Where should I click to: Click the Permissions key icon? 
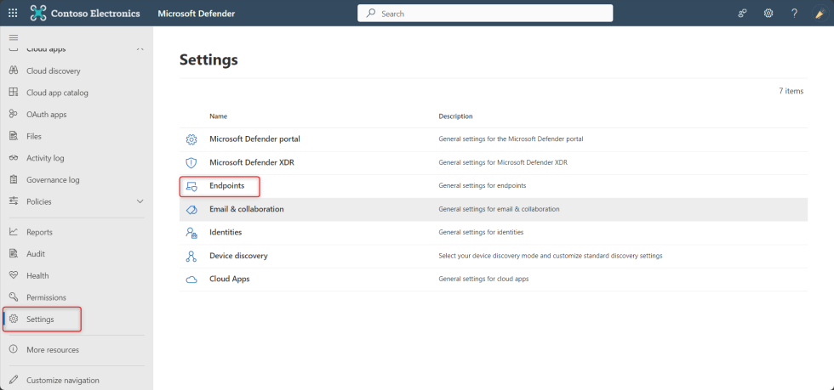click(x=14, y=297)
